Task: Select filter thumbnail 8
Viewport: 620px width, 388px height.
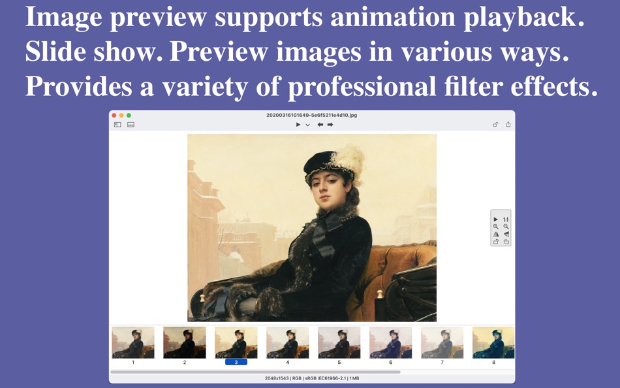Action: [x=493, y=342]
